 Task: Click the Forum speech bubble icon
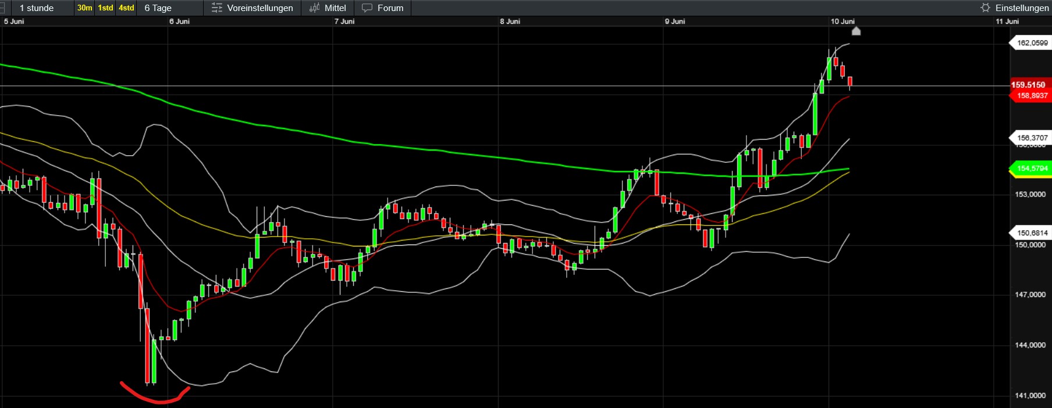367,8
